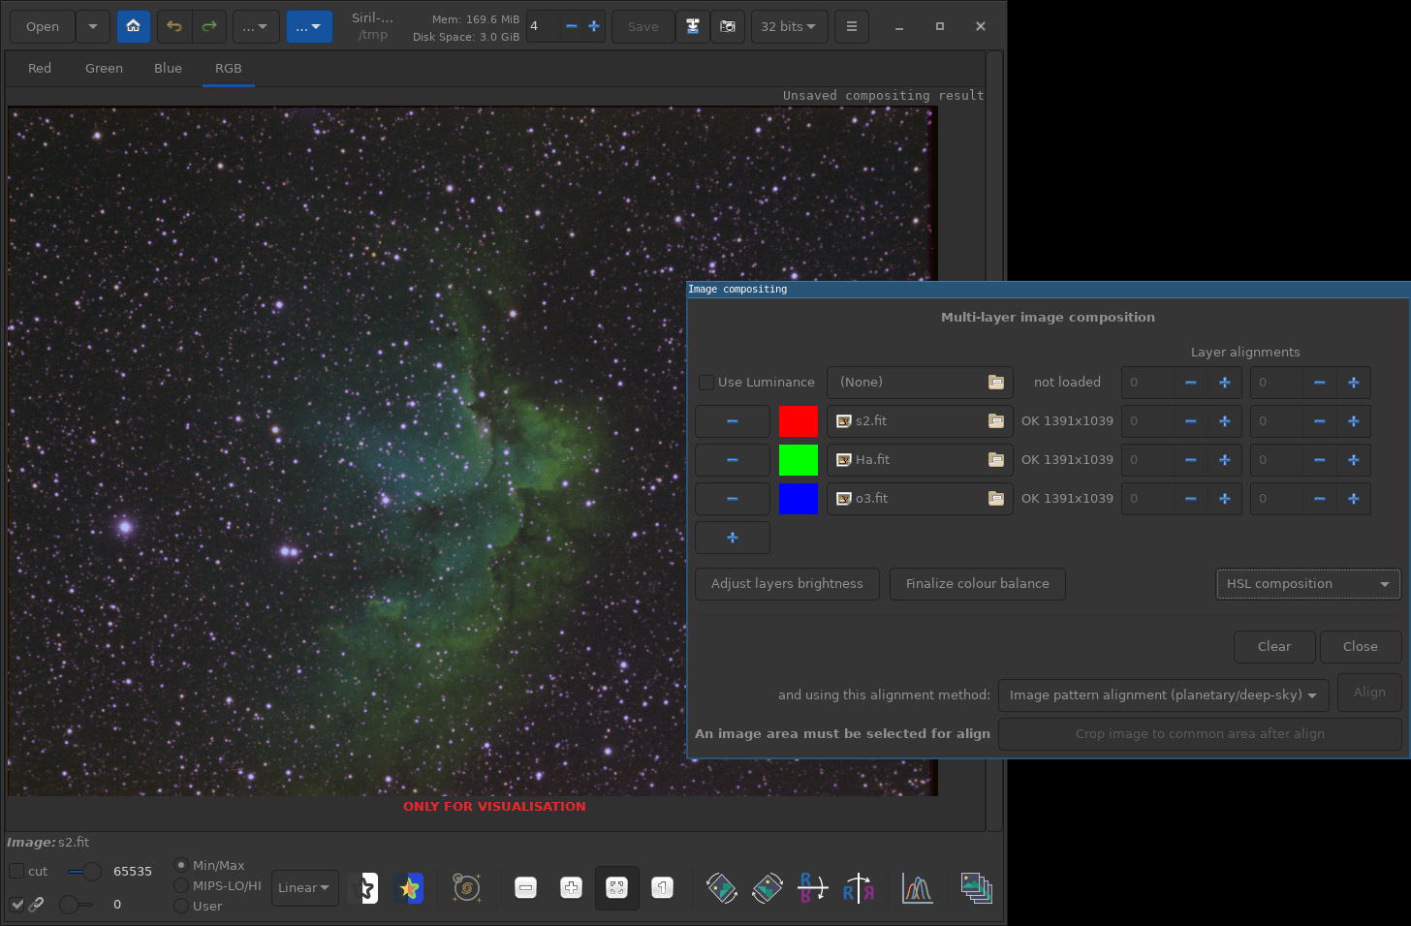Viewport: 1411px width, 926px height.
Task: Switch to the Blue channel tab
Action: tap(168, 69)
